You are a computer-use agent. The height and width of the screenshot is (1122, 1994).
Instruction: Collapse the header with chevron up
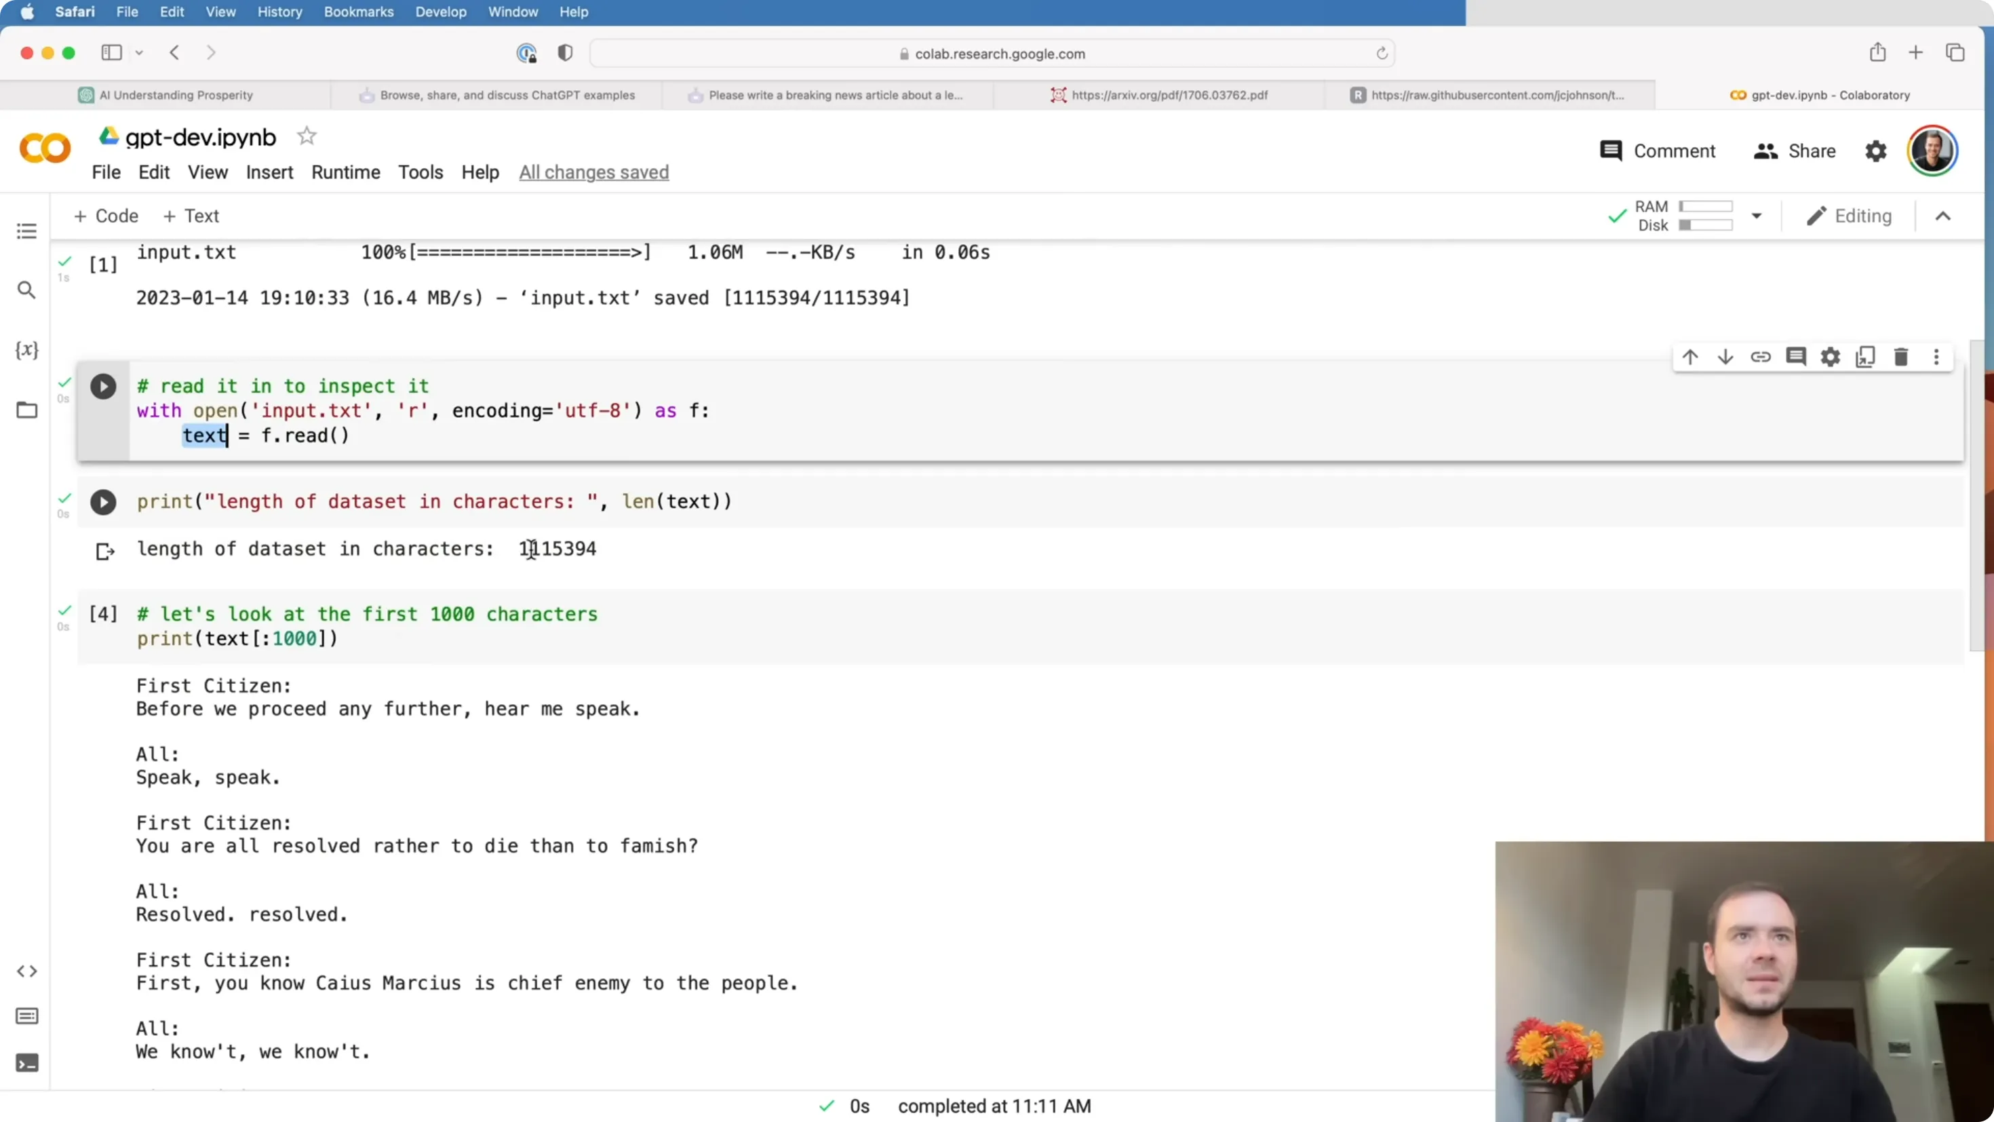coord(1943,216)
